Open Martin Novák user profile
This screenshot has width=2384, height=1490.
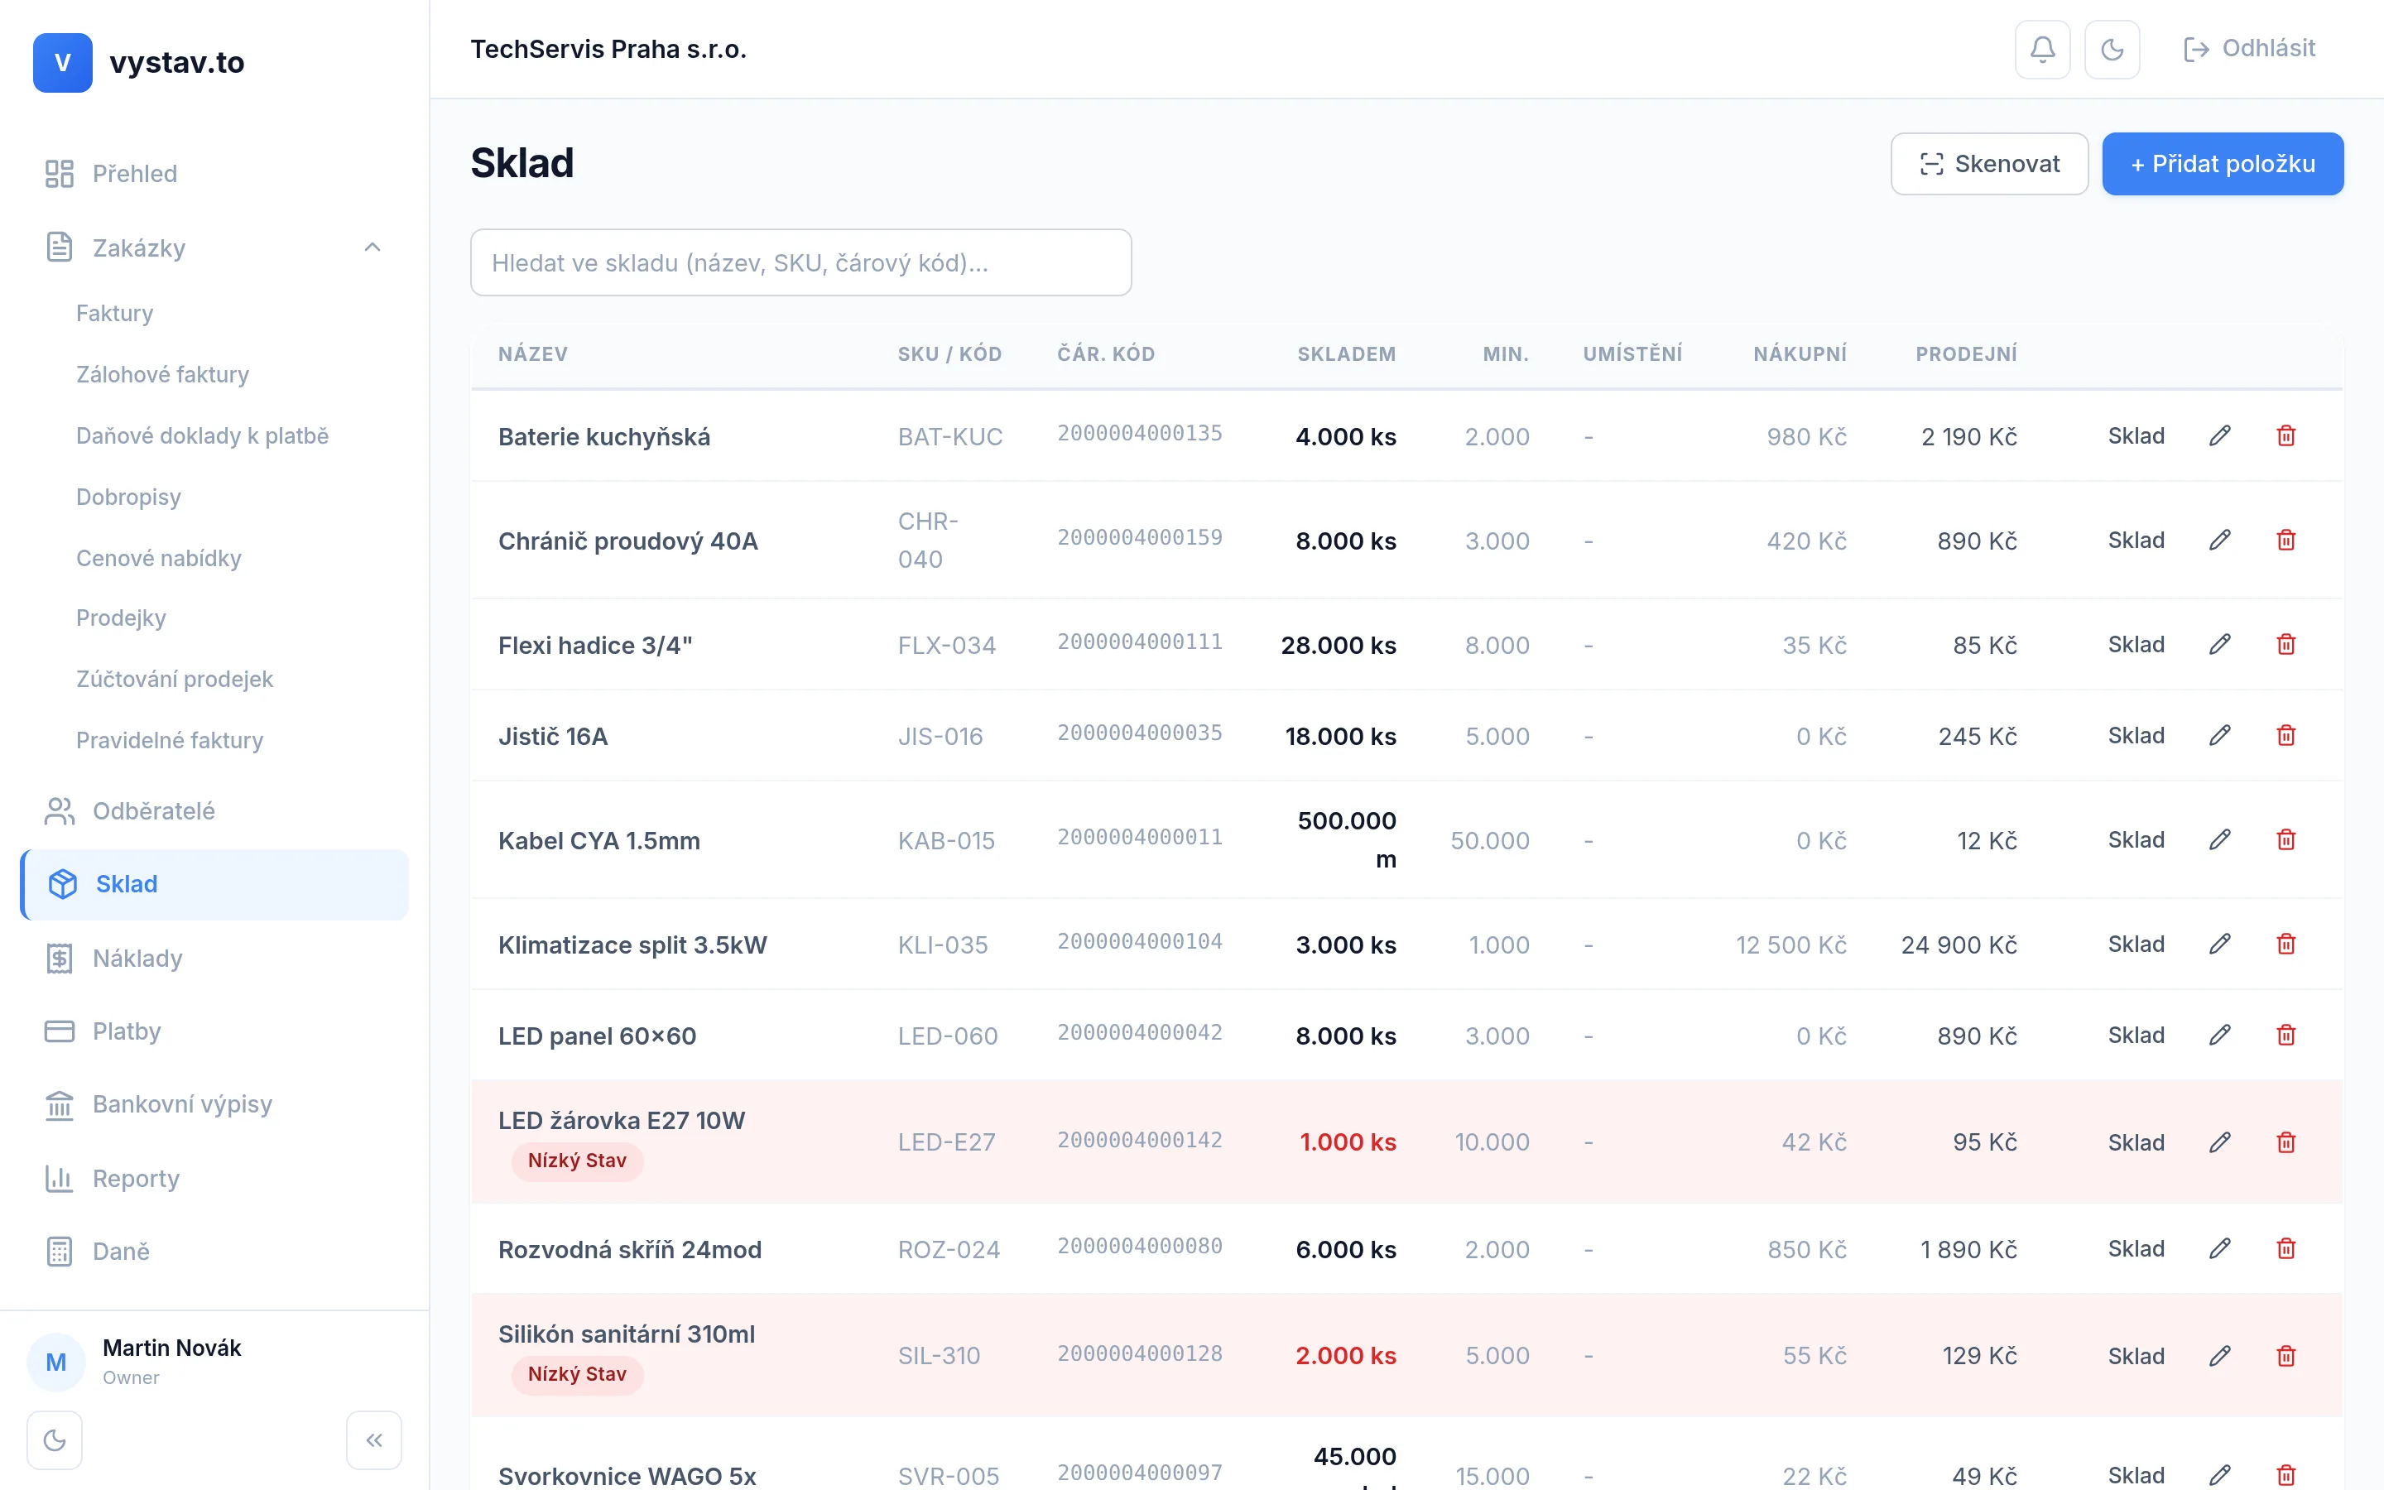pyautogui.click(x=171, y=1360)
